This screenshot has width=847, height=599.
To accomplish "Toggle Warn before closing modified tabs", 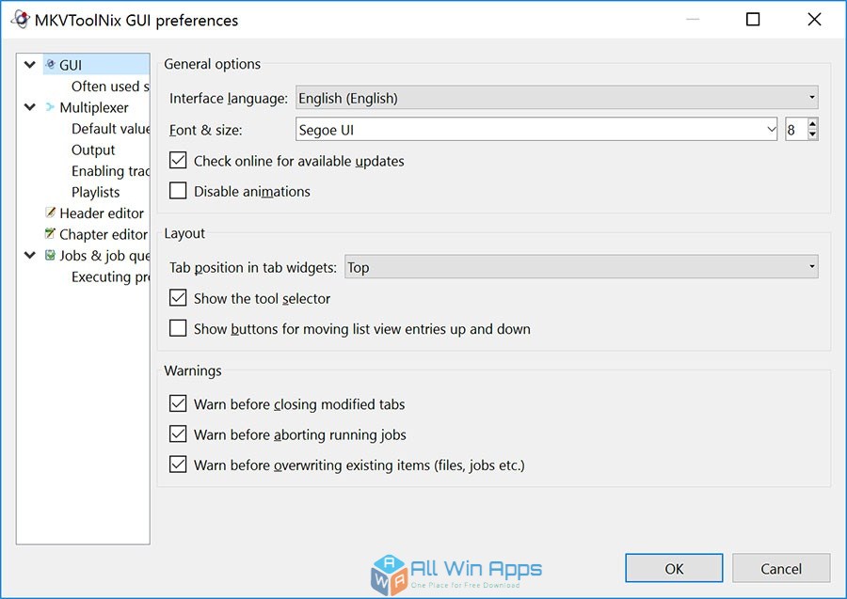I will pos(178,403).
